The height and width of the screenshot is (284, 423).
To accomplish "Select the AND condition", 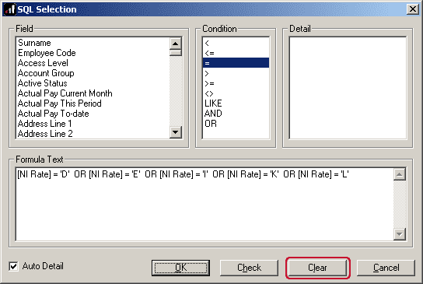I will click(213, 114).
